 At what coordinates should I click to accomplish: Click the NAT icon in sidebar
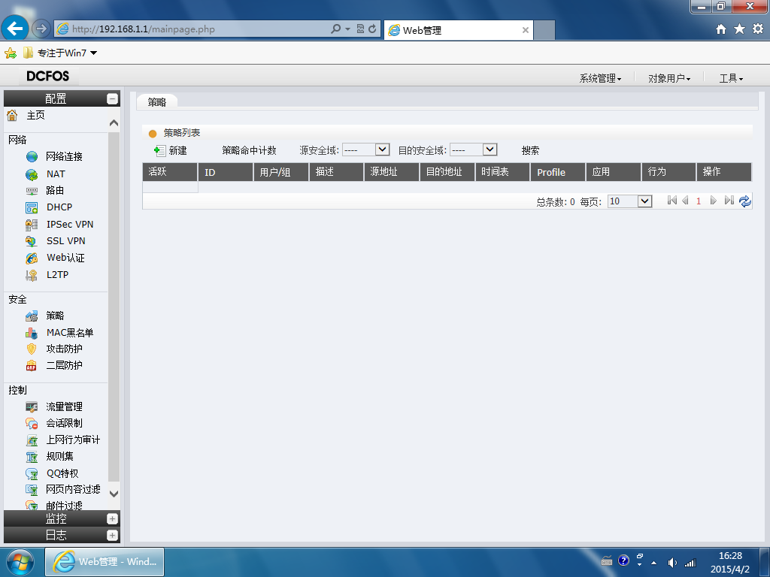click(32, 174)
